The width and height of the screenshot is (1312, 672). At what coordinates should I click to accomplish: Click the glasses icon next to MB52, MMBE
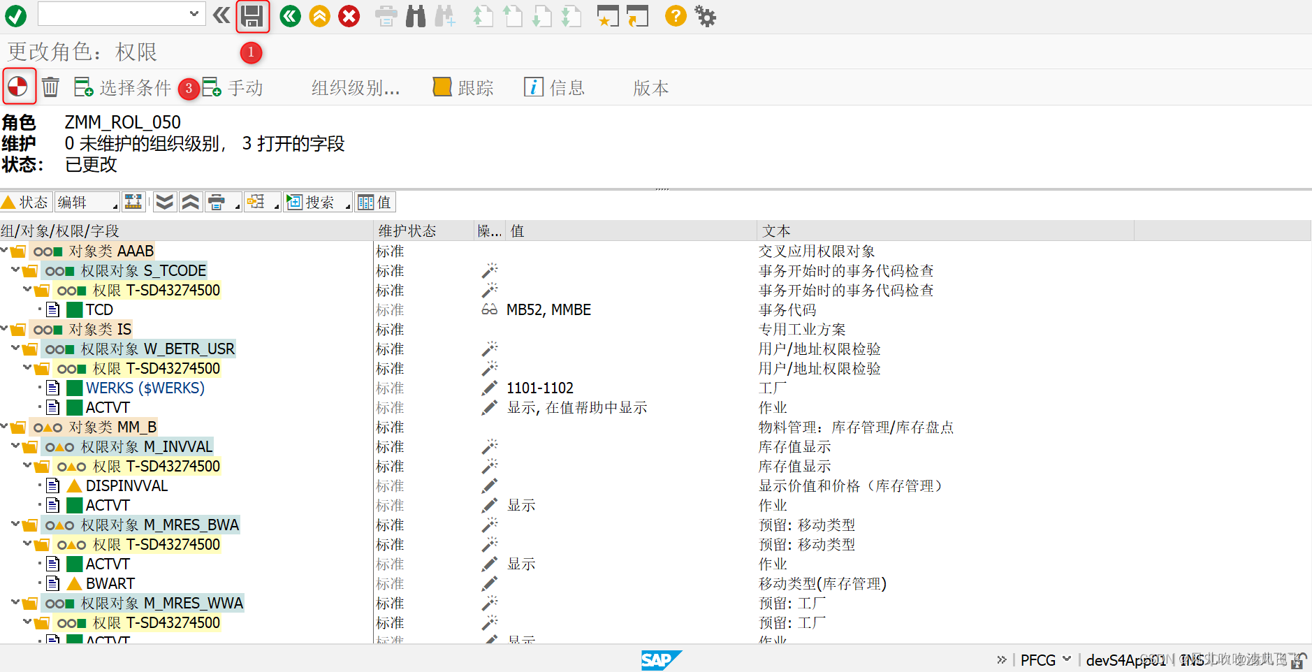(489, 309)
